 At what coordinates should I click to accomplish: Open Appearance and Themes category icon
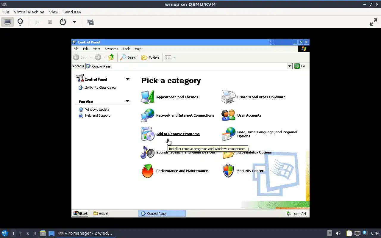[148, 97]
